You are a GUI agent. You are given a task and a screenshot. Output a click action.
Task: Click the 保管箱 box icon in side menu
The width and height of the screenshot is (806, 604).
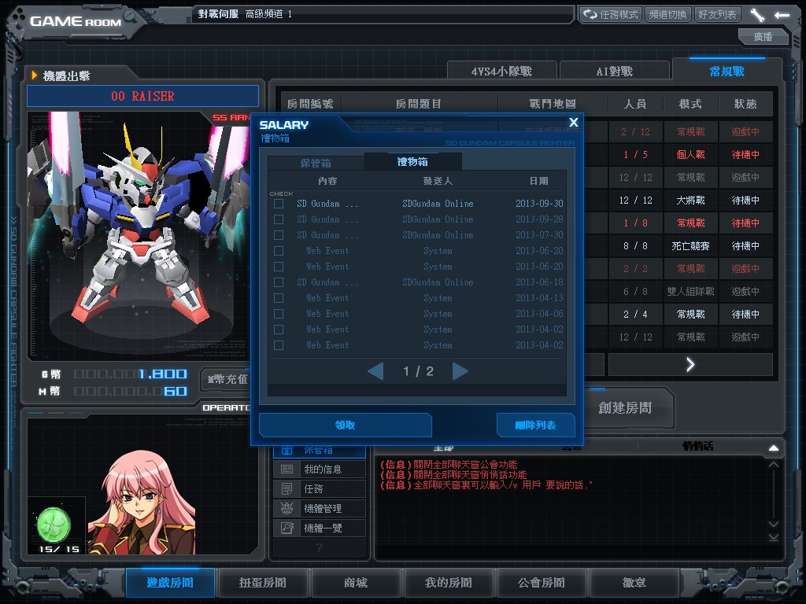click(287, 451)
